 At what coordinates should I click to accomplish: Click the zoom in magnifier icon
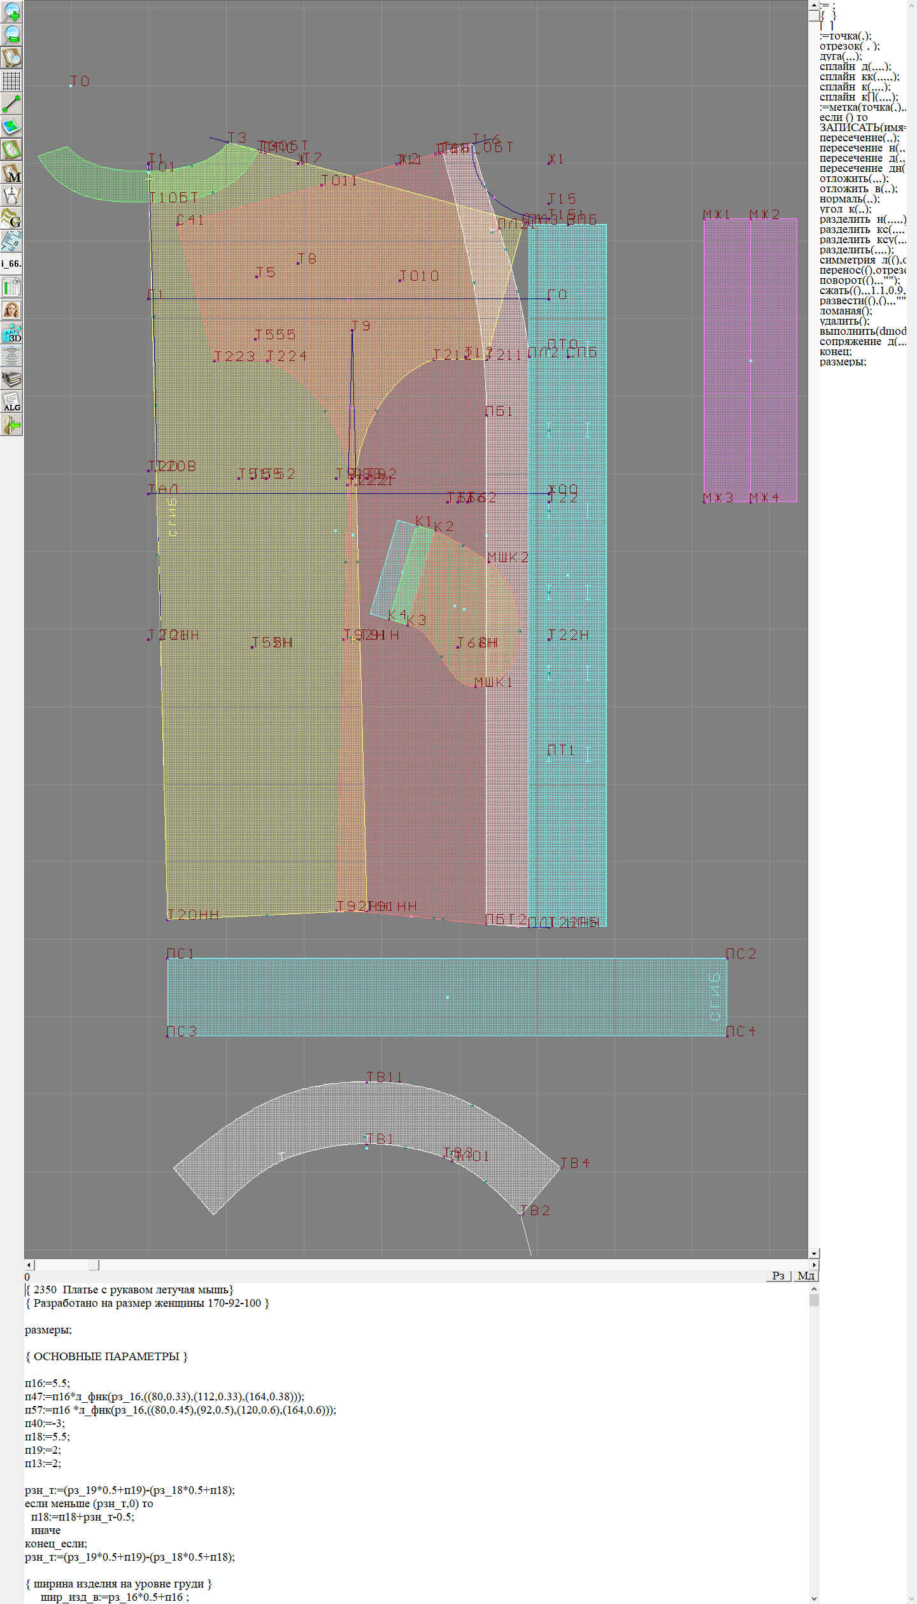[11, 12]
